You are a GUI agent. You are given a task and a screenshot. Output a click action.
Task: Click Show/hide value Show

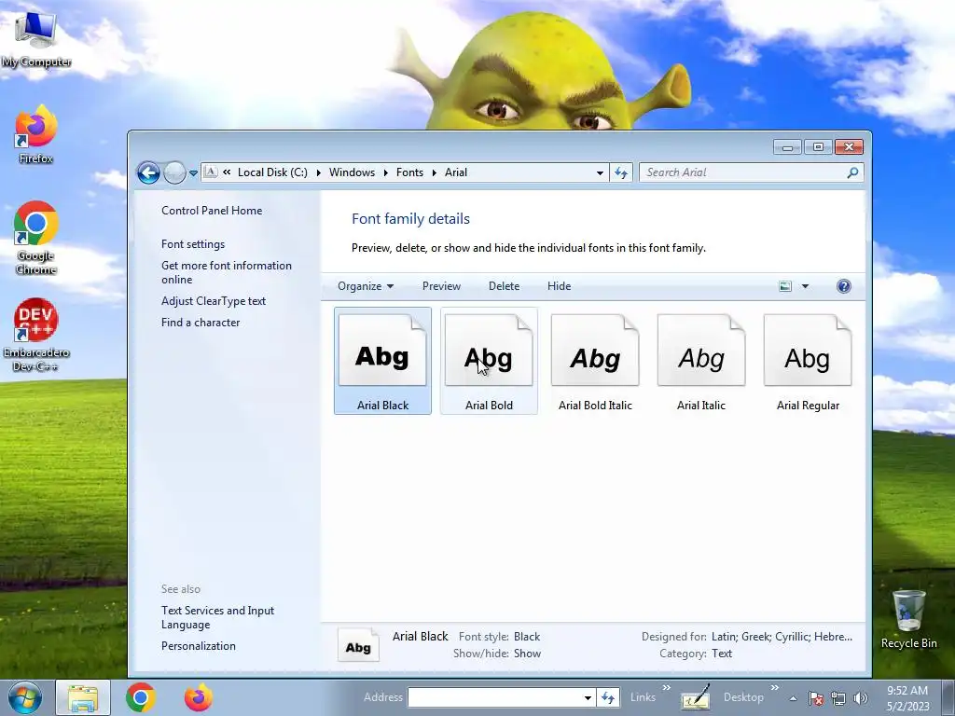527,654
